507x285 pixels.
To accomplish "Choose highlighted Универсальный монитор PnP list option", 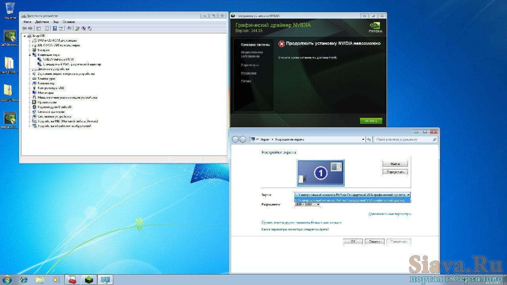I will pos(353,200).
